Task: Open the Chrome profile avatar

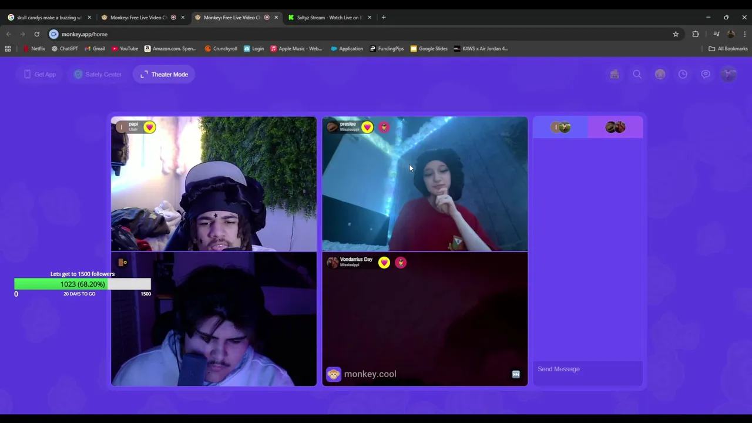Action: [x=731, y=34]
